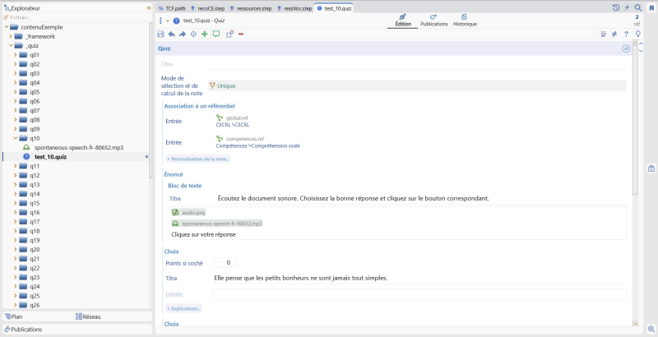Collapse the q10 folder
Image resolution: width=658 pixels, height=337 pixels.
[x=15, y=138]
